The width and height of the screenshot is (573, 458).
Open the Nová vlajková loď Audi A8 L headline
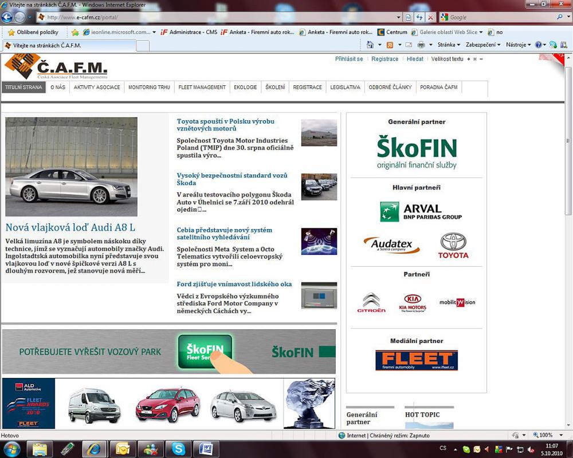(70, 227)
